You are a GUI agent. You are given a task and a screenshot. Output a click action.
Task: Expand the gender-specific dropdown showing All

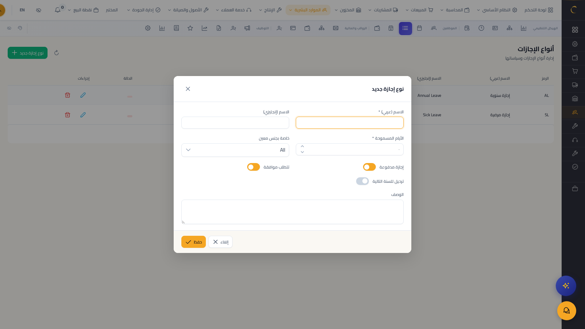(235, 150)
